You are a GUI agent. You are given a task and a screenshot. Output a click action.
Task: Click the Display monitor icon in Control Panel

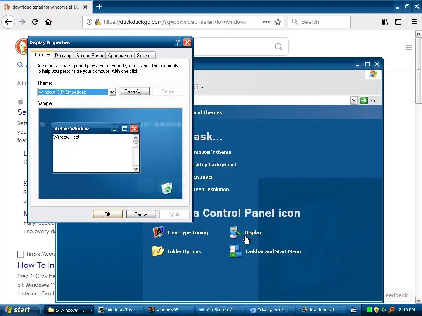click(x=235, y=232)
